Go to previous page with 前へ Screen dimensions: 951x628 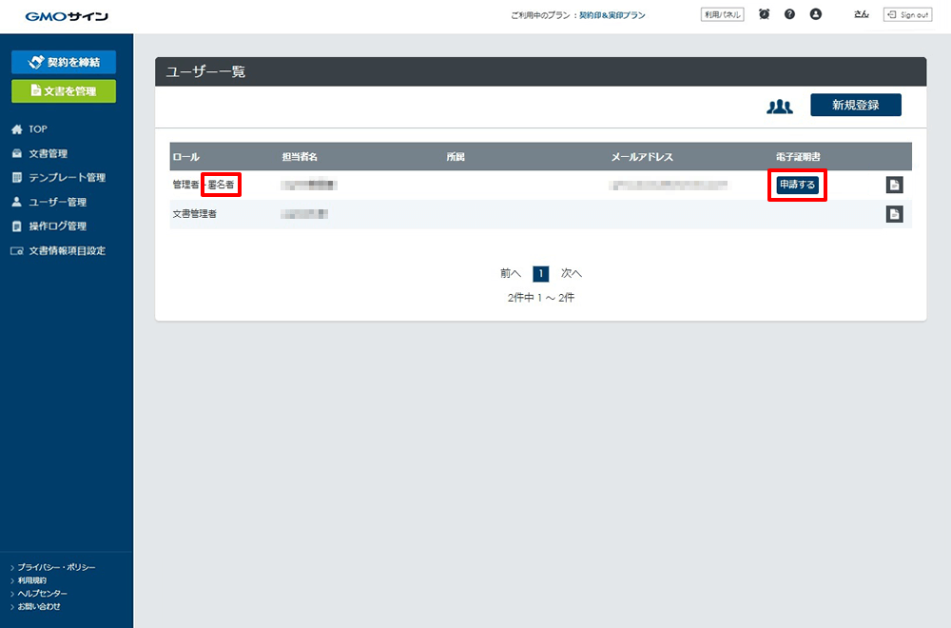(511, 274)
